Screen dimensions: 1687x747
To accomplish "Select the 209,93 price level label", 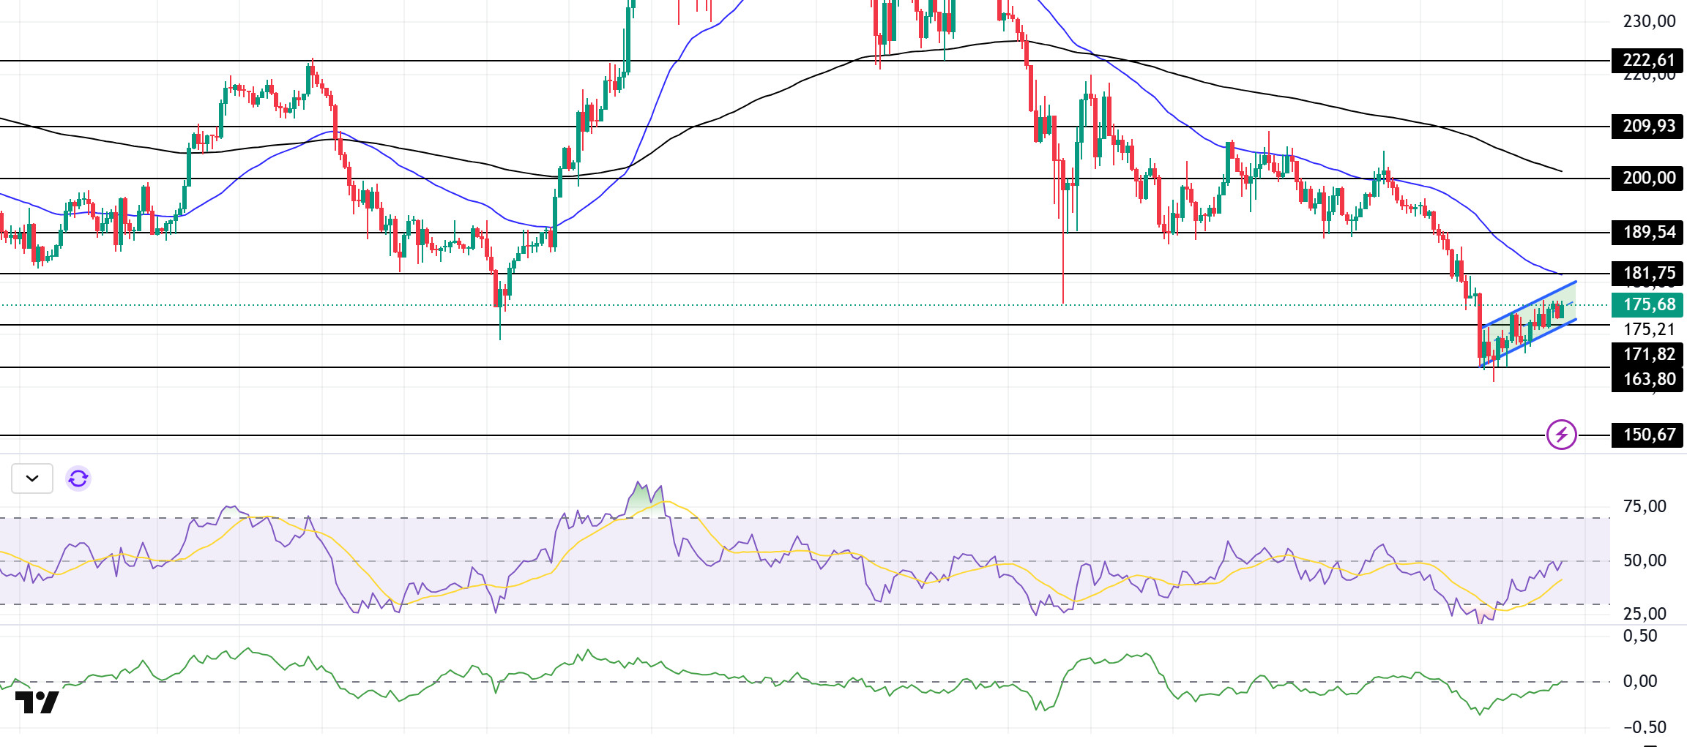I will point(1648,126).
